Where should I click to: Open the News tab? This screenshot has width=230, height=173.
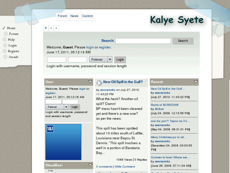click(x=74, y=16)
